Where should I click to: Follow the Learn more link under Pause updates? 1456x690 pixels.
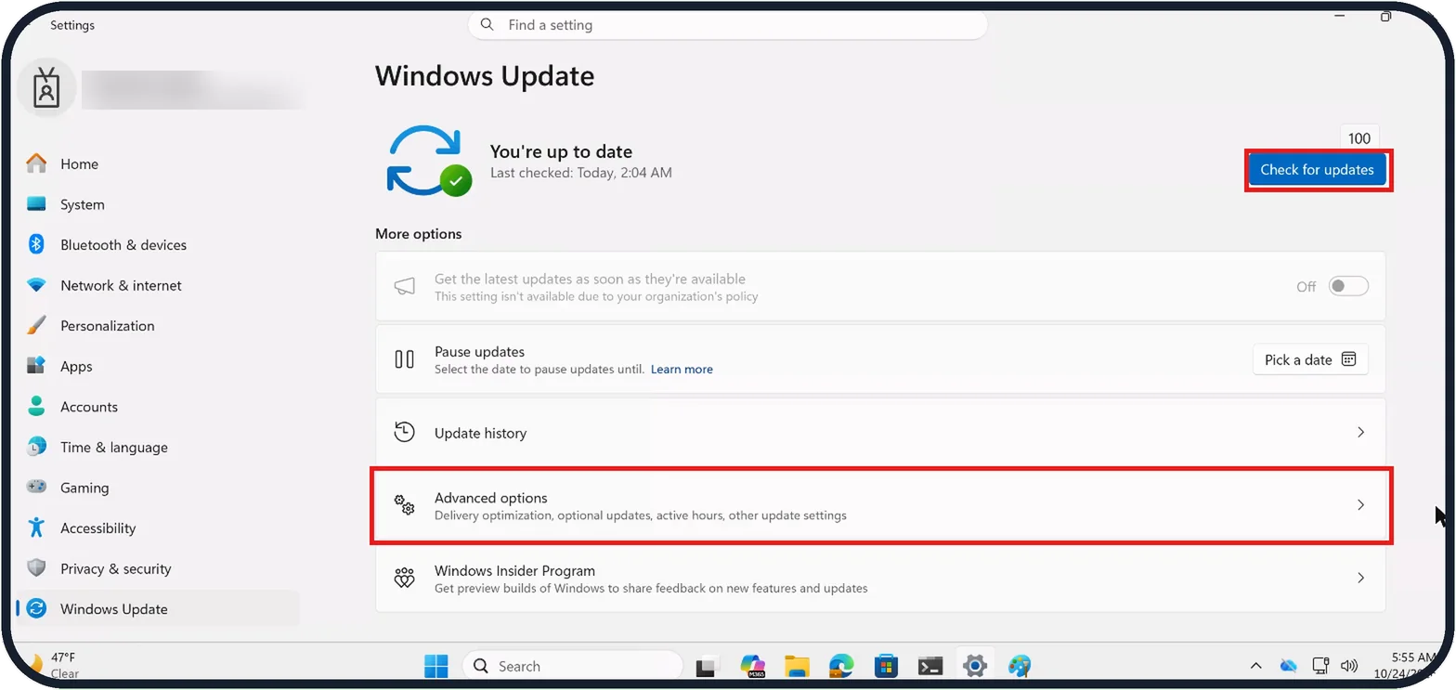tap(682, 370)
